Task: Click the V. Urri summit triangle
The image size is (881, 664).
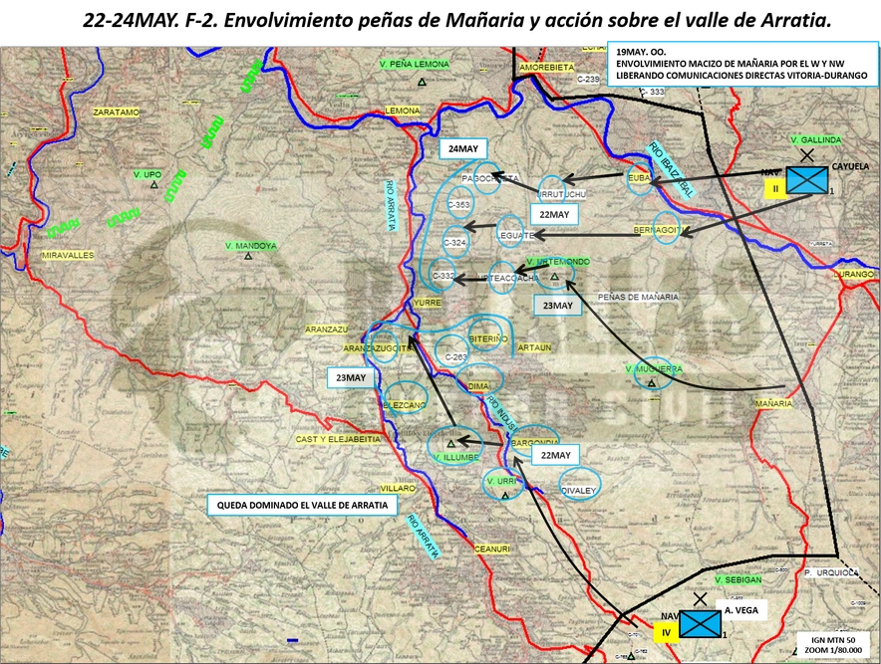Action: coord(504,495)
